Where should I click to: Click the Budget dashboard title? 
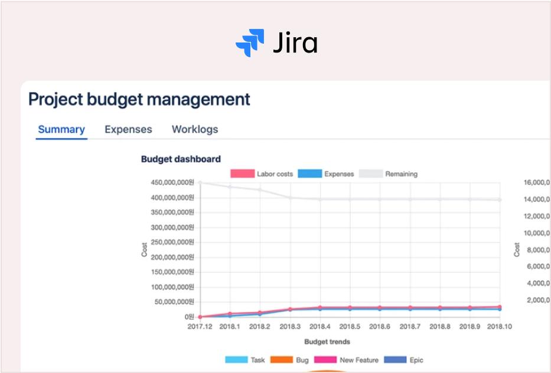(x=181, y=159)
